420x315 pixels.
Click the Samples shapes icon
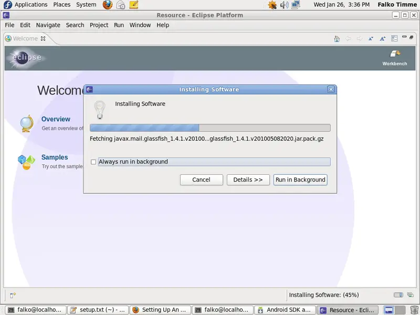[26, 162]
